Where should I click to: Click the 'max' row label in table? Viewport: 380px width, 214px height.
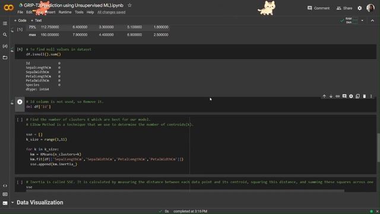pos(32,34)
